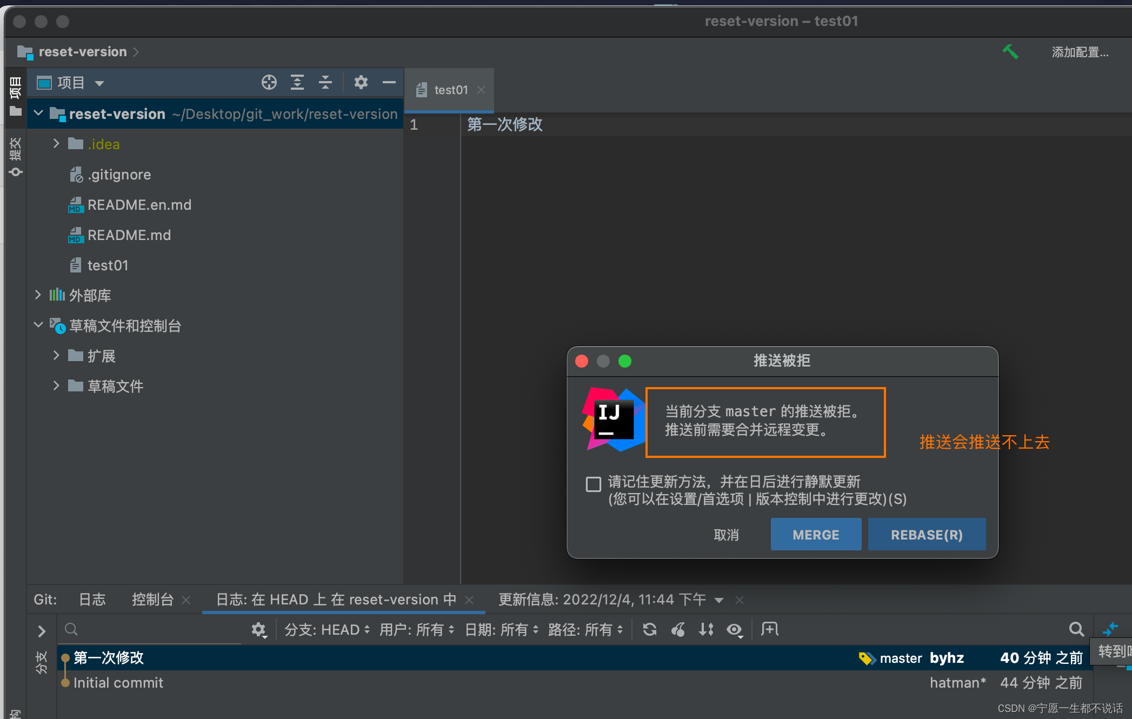The width and height of the screenshot is (1132, 719).
Task: Open the 用户: 所有 filter dropdown
Action: [x=417, y=630]
